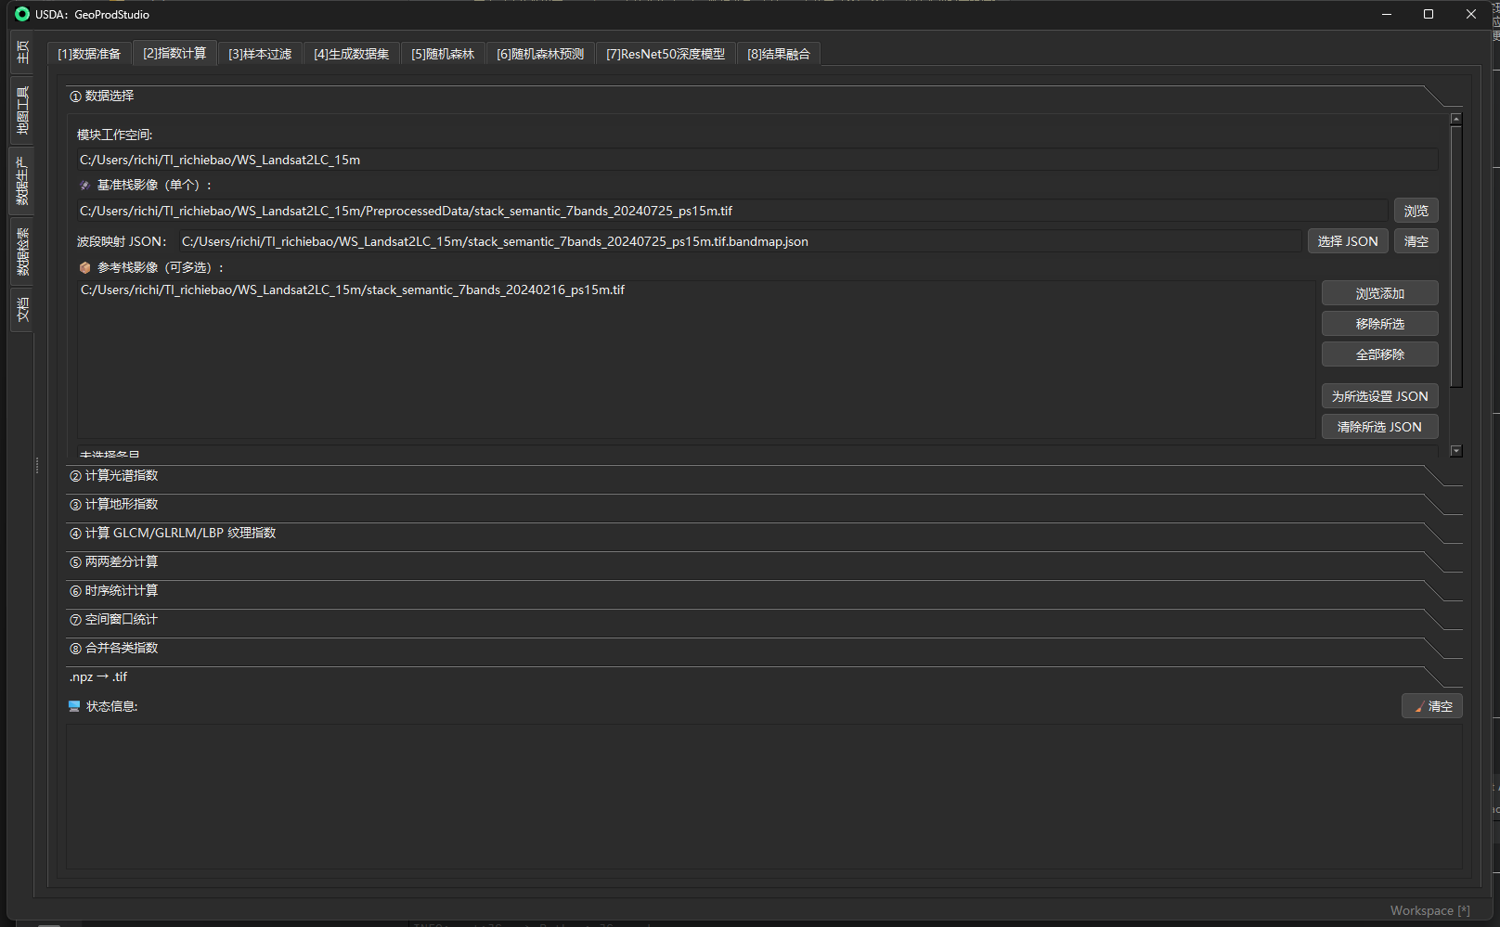Screen dimensions: 1500x927
Task: Click the 全部移除 button
Action: [x=1379, y=354]
